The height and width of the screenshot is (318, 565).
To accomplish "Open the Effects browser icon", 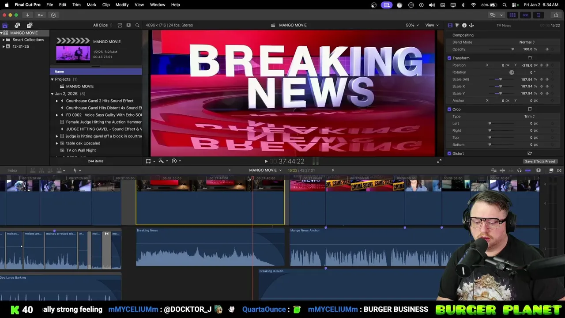I will click(x=551, y=170).
